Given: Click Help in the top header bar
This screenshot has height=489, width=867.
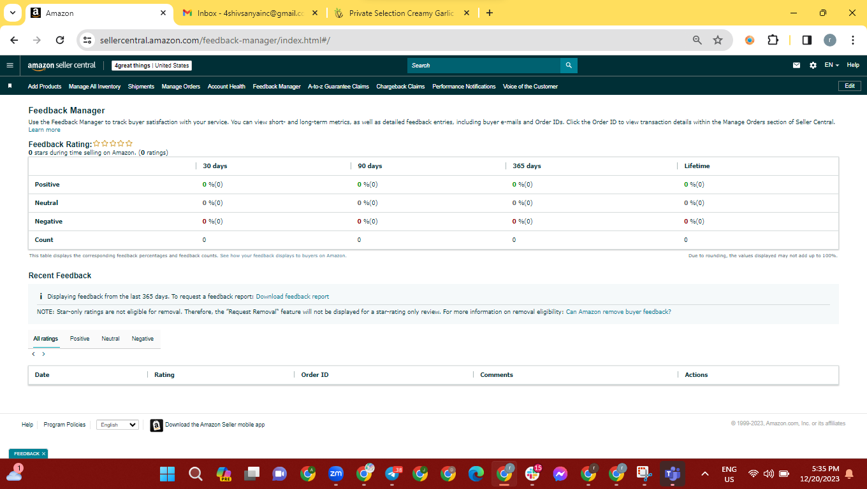Looking at the screenshot, I should [x=853, y=65].
